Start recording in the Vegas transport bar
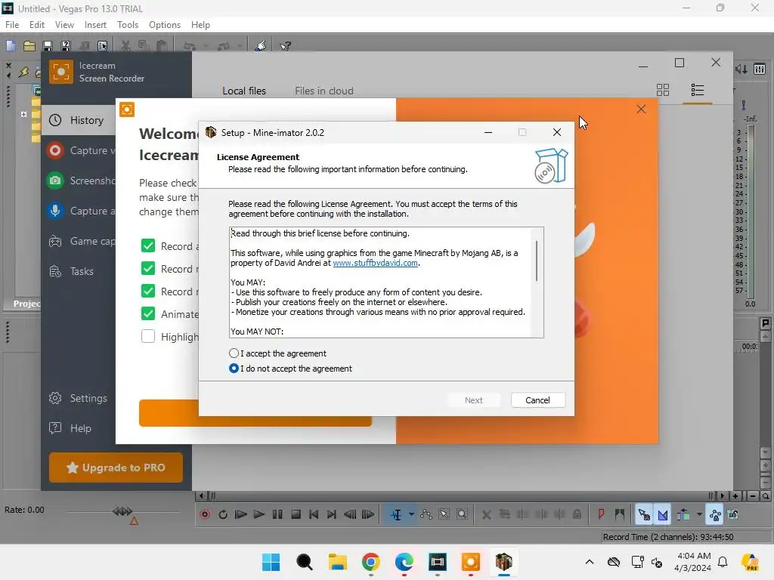 (x=205, y=514)
